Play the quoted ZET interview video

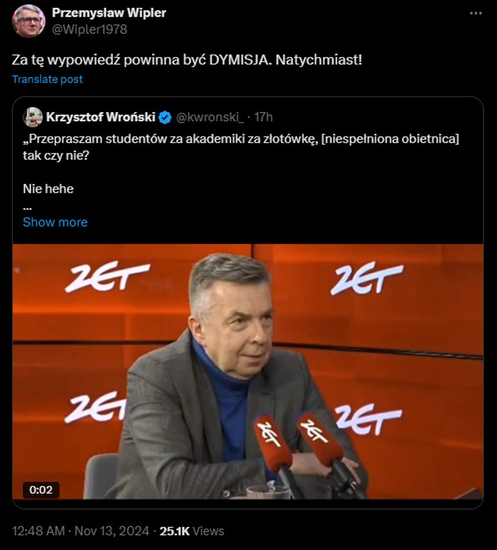click(248, 372)
